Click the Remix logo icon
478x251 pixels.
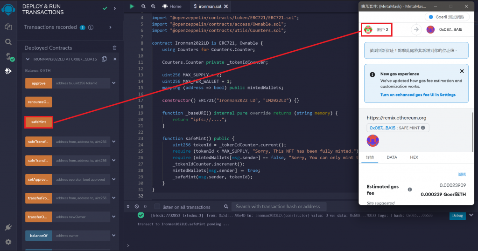(x=8, y=9)
